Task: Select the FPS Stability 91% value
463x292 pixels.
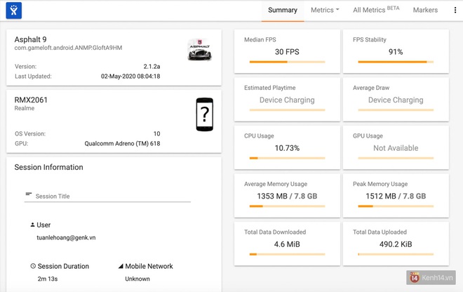Action: pos(396,52)
